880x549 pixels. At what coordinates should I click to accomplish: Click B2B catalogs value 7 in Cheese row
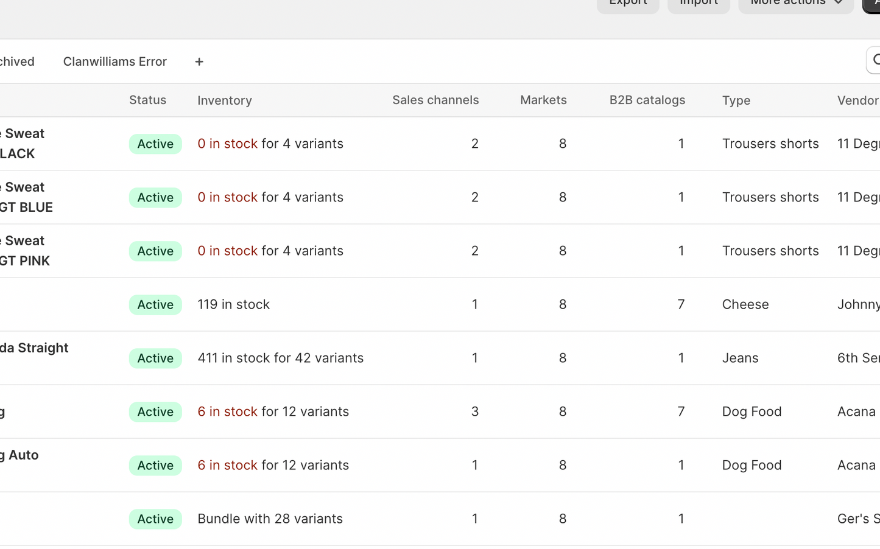[681, 304]
